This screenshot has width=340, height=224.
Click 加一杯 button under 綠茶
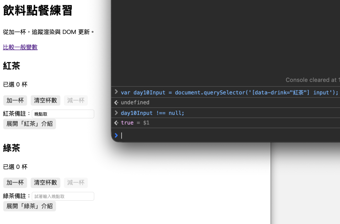[15, 182]
